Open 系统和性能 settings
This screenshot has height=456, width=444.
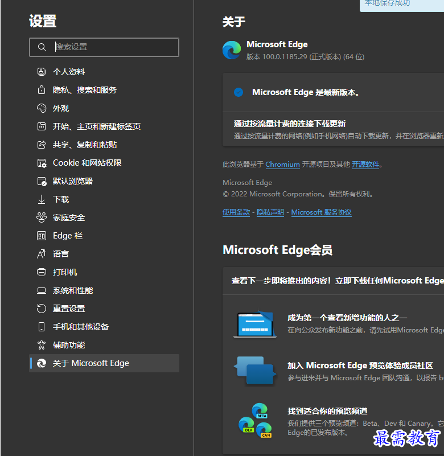(104, 290)
